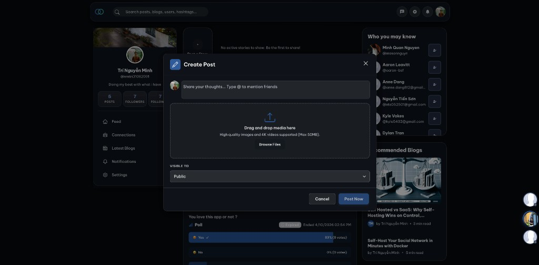Select the No poll option

[270, 252]
